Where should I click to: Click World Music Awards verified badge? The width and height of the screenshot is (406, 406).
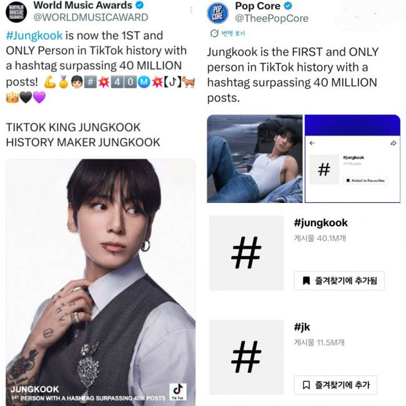140,5
